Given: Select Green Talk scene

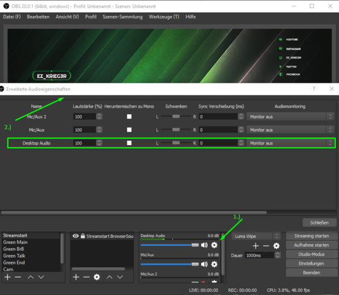Looking at the screenshot, I should [31, 256].
